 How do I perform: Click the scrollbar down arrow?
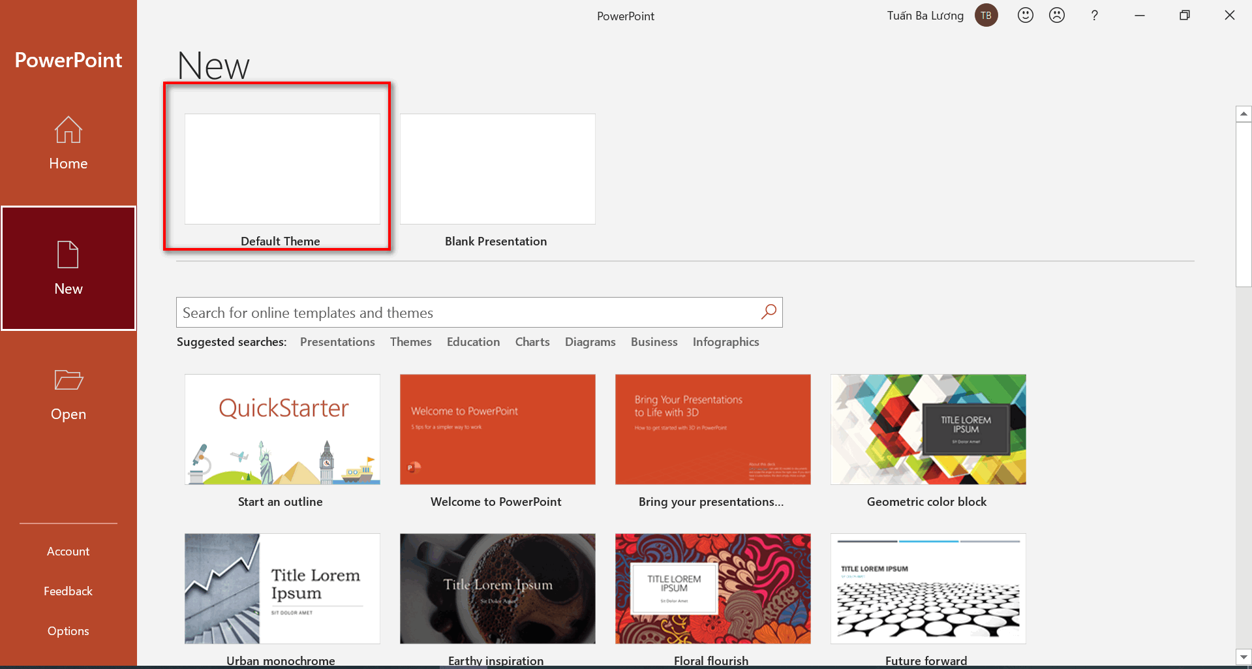click(1244, 657)
